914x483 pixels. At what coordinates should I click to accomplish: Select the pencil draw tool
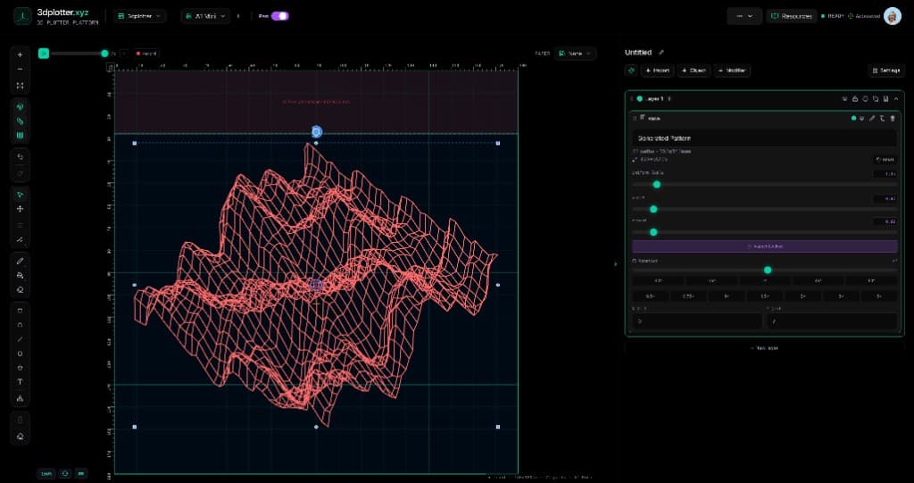tap(21, 261)
